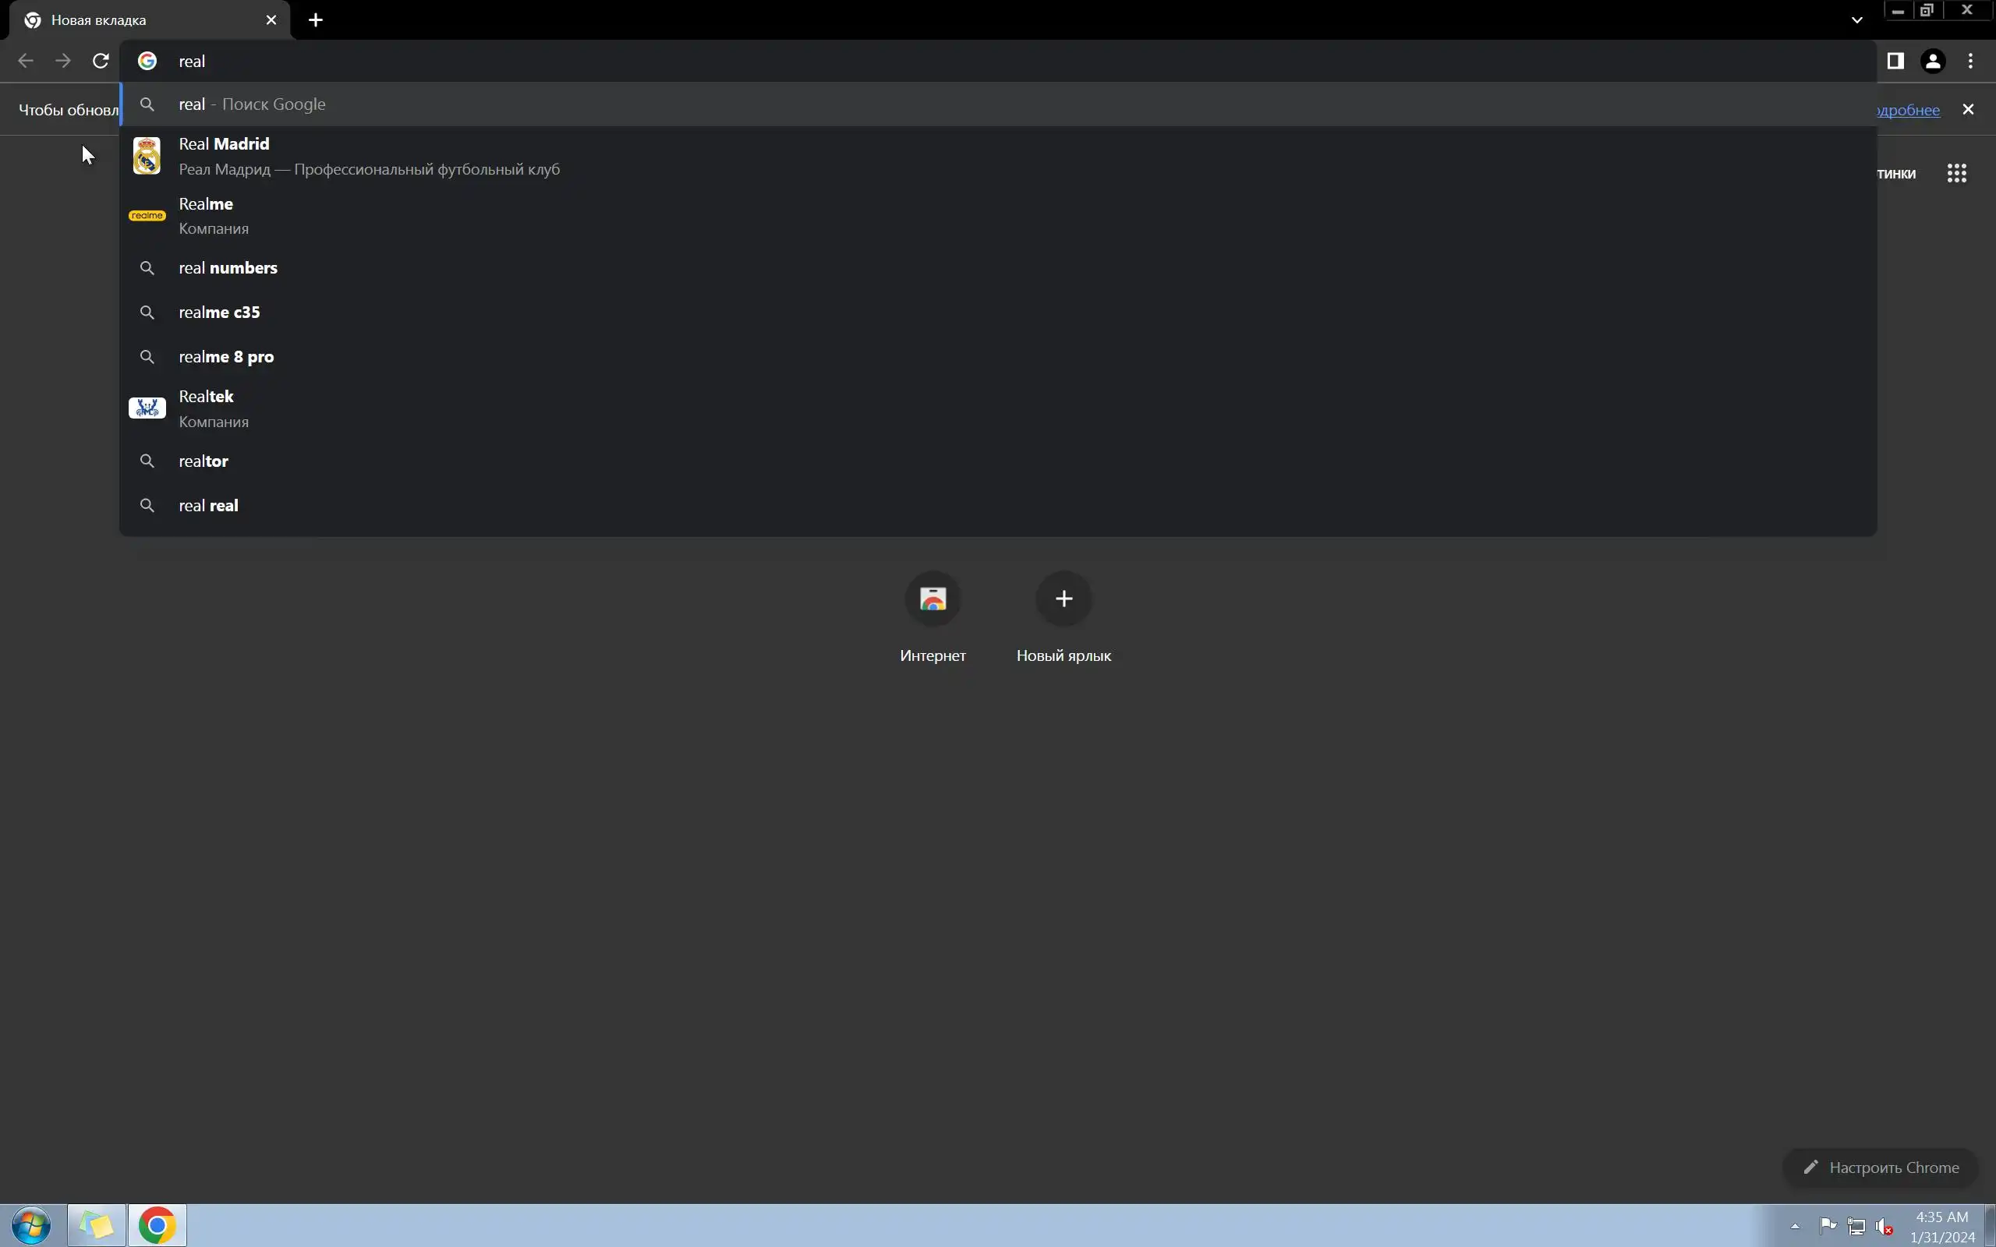Choose the real numbers suggestion
This screenshot has height=1247, width=1996.
coord(228,268)
